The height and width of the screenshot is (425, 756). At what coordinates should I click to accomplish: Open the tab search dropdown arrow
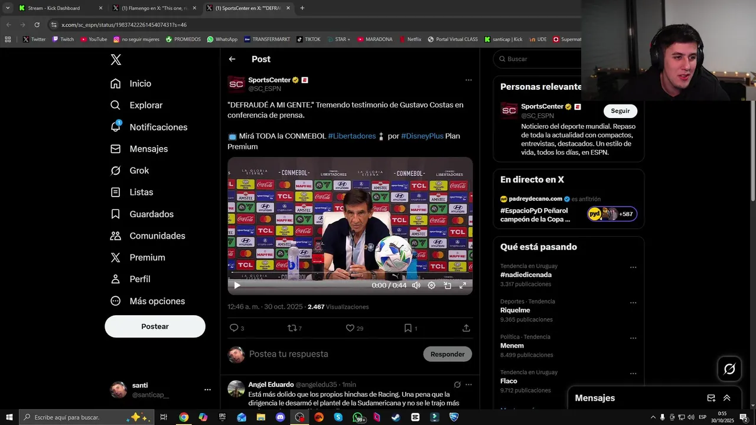point(8,8)
